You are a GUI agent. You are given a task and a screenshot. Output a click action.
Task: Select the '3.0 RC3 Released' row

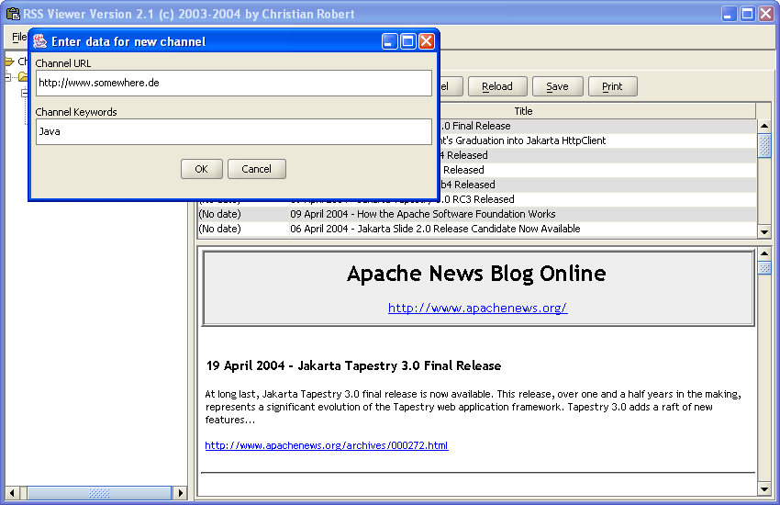point(597,199)
